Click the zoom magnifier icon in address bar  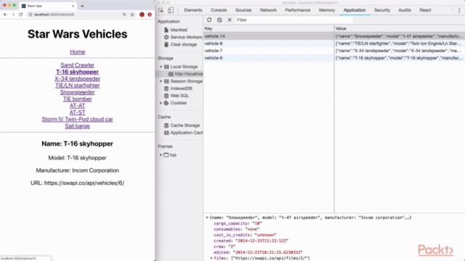click(124, 14)
